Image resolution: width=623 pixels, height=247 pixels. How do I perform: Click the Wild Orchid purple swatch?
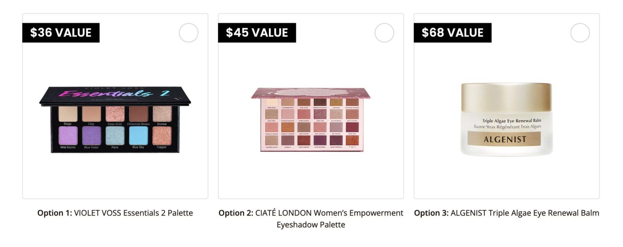pyautogui.click(x=68, y=135)
